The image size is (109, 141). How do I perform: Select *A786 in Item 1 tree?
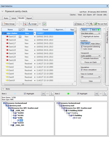click(20, 118)
